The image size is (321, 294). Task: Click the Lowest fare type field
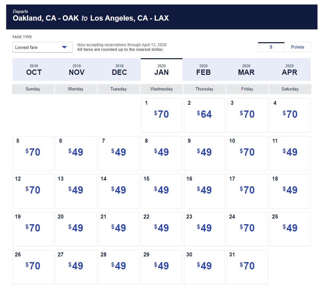pyautogui.click(x=43, y=47)
